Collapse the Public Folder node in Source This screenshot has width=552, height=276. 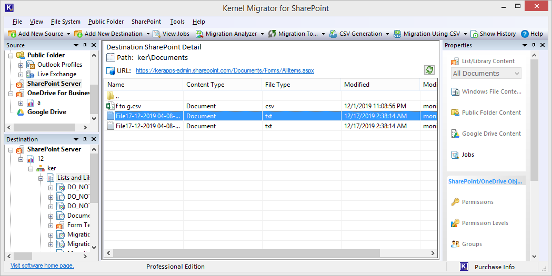click(11, 56)
